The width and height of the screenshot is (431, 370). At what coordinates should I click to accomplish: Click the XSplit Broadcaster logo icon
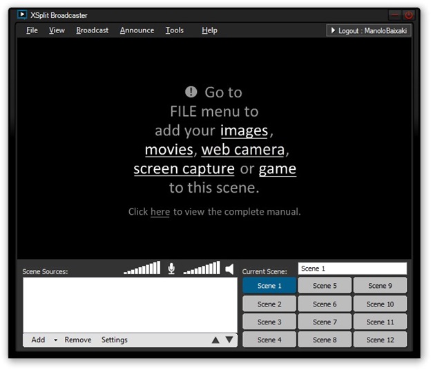22,14
